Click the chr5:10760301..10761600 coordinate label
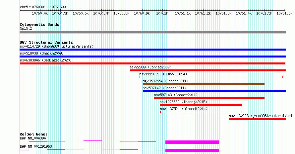The width and height of the screenshot is (295, 154). click(43, 7)
